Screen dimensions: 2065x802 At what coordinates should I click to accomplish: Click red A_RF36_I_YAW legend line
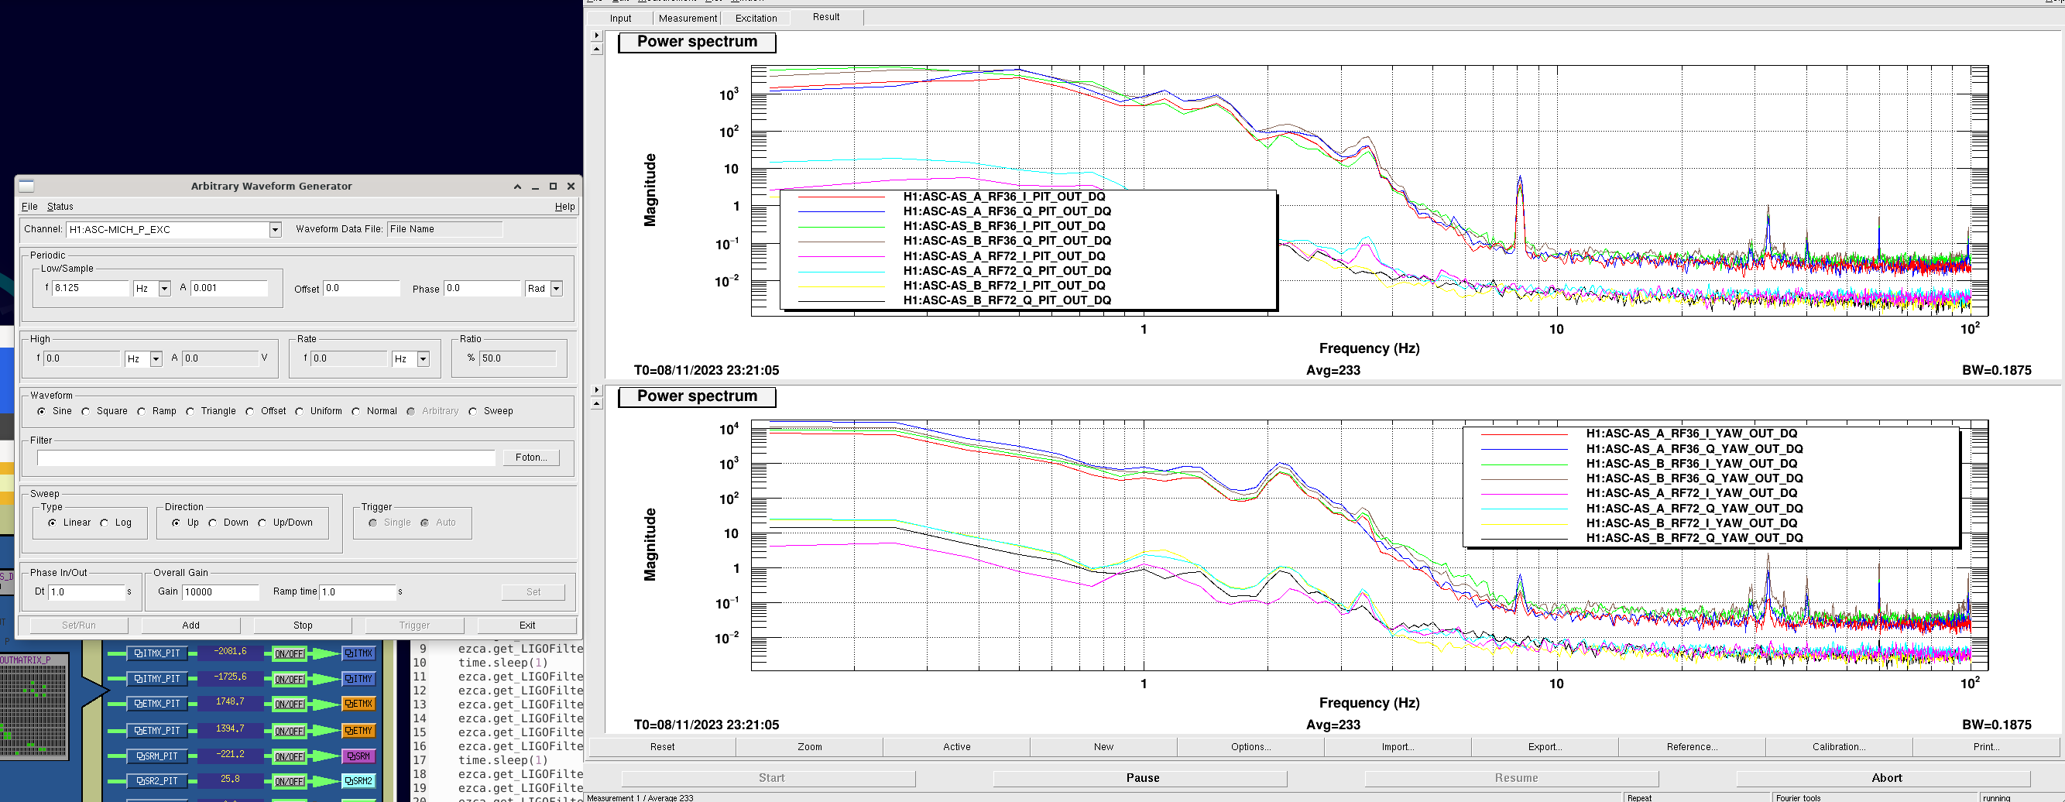[1524, 434]
